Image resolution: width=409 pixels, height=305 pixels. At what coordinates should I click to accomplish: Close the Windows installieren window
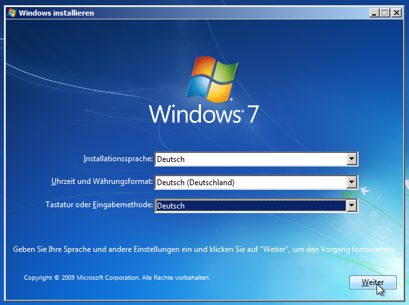tap(397, 13)
